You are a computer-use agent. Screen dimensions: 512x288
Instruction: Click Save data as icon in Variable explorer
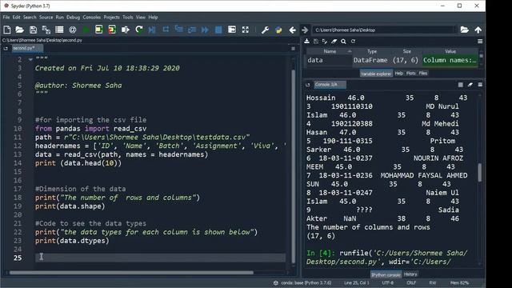[x=325, y=41]
